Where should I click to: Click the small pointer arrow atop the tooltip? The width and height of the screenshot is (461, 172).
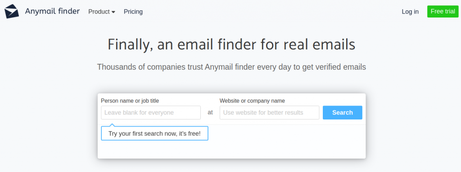point(112,125)
